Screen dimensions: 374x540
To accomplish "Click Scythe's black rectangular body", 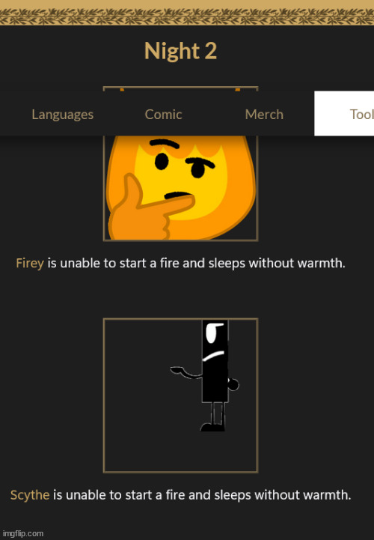I will (215, 361).
